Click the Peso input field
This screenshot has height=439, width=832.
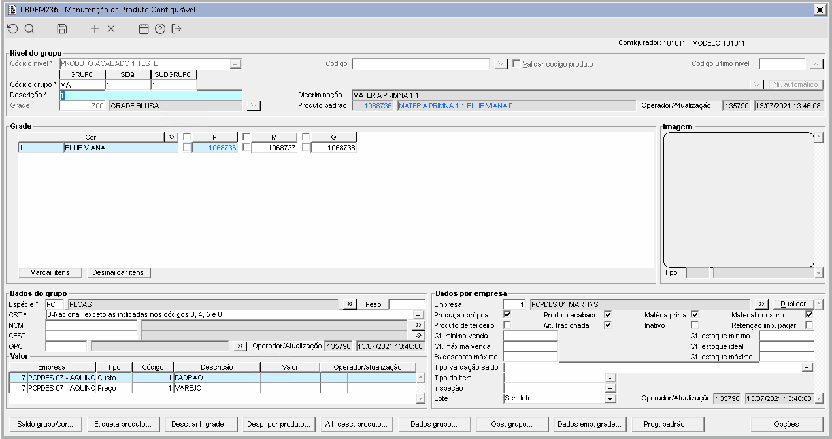407,304
